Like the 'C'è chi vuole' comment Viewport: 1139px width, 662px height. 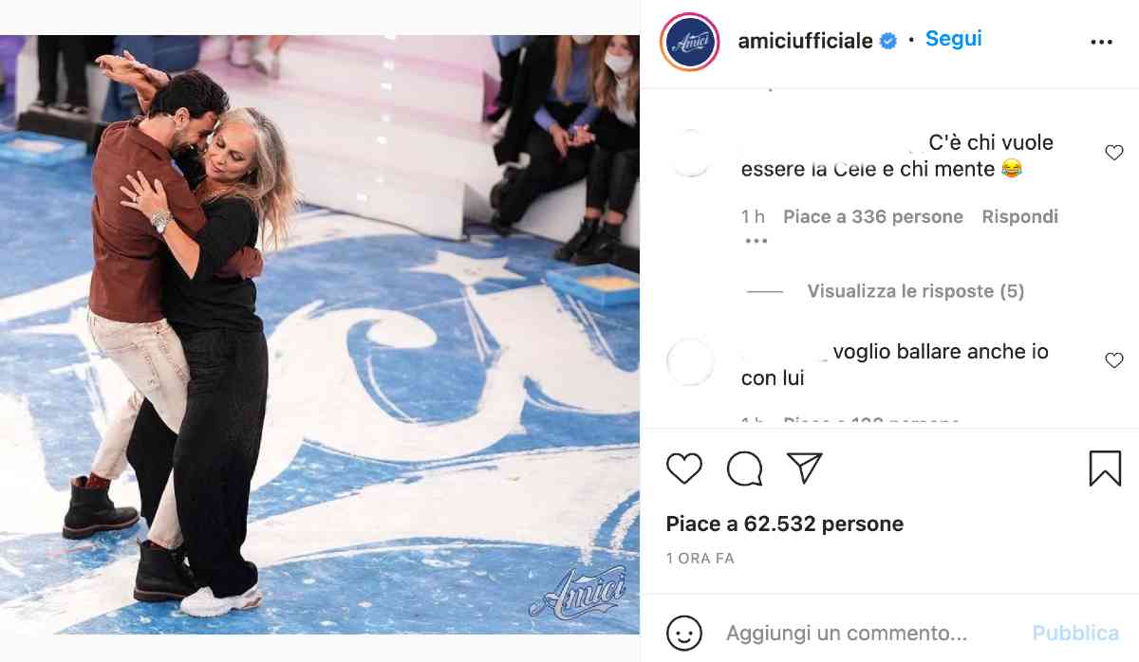click(x=1114, y=153)
